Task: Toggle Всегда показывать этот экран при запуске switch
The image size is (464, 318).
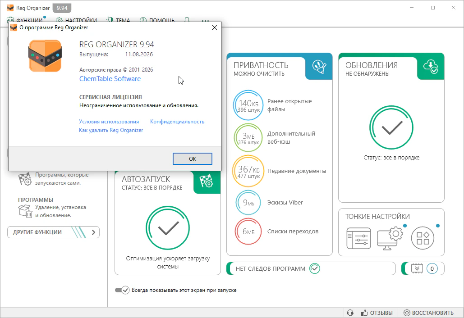Action: (x=122, y=290)
